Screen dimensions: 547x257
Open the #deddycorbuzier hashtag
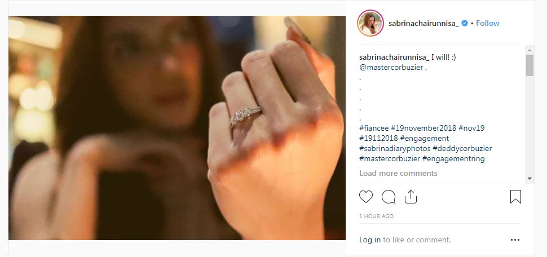462,148
